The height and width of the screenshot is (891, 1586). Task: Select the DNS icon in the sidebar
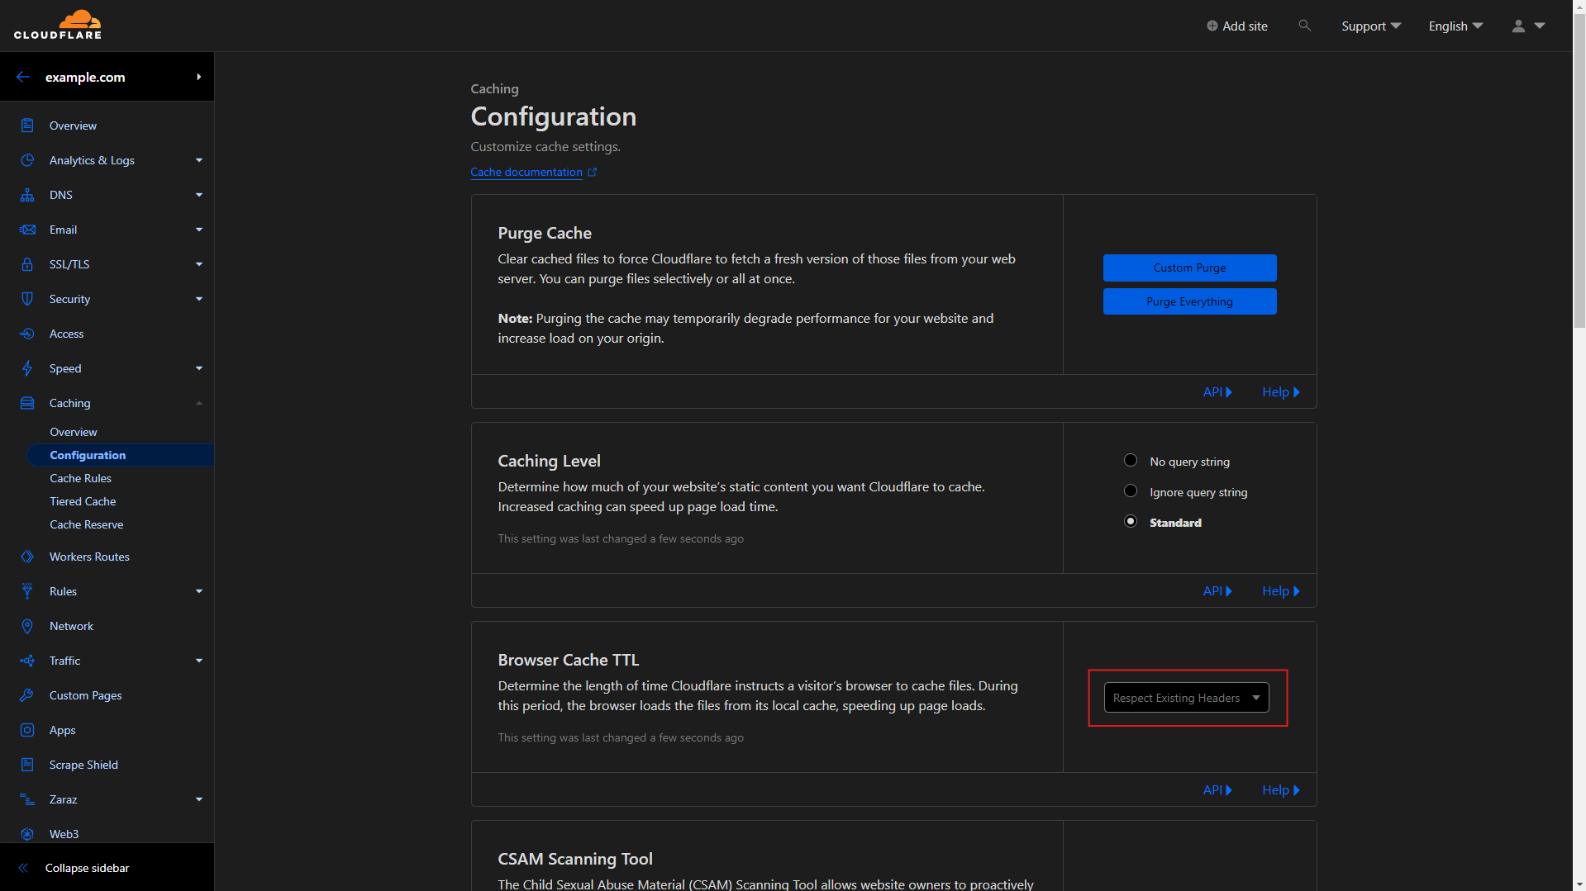(x=27, y=195)
